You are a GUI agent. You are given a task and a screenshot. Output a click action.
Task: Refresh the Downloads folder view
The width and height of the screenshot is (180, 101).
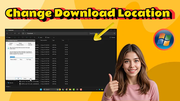19,33
